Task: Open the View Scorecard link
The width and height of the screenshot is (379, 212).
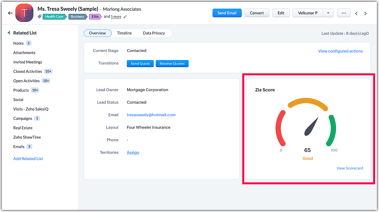Action: point(350,168)
